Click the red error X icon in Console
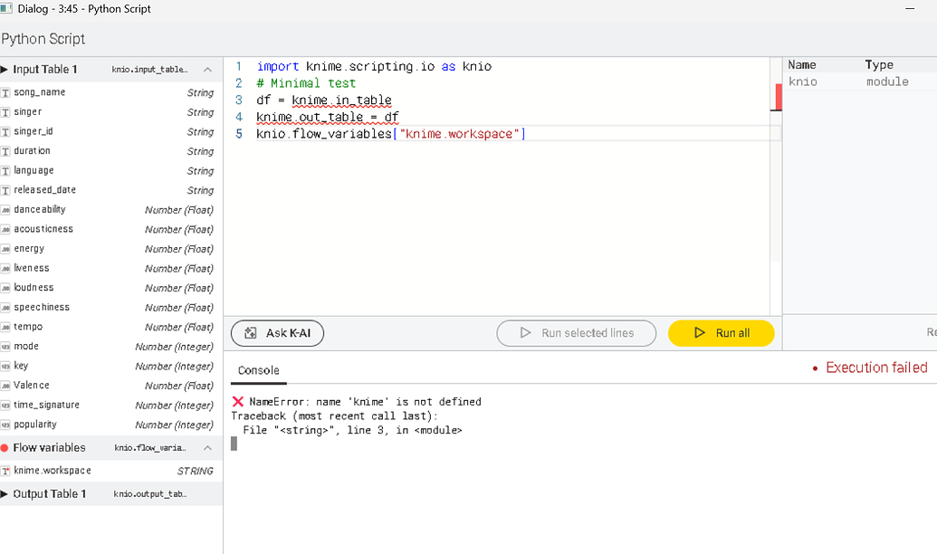 tap(239, 401)
